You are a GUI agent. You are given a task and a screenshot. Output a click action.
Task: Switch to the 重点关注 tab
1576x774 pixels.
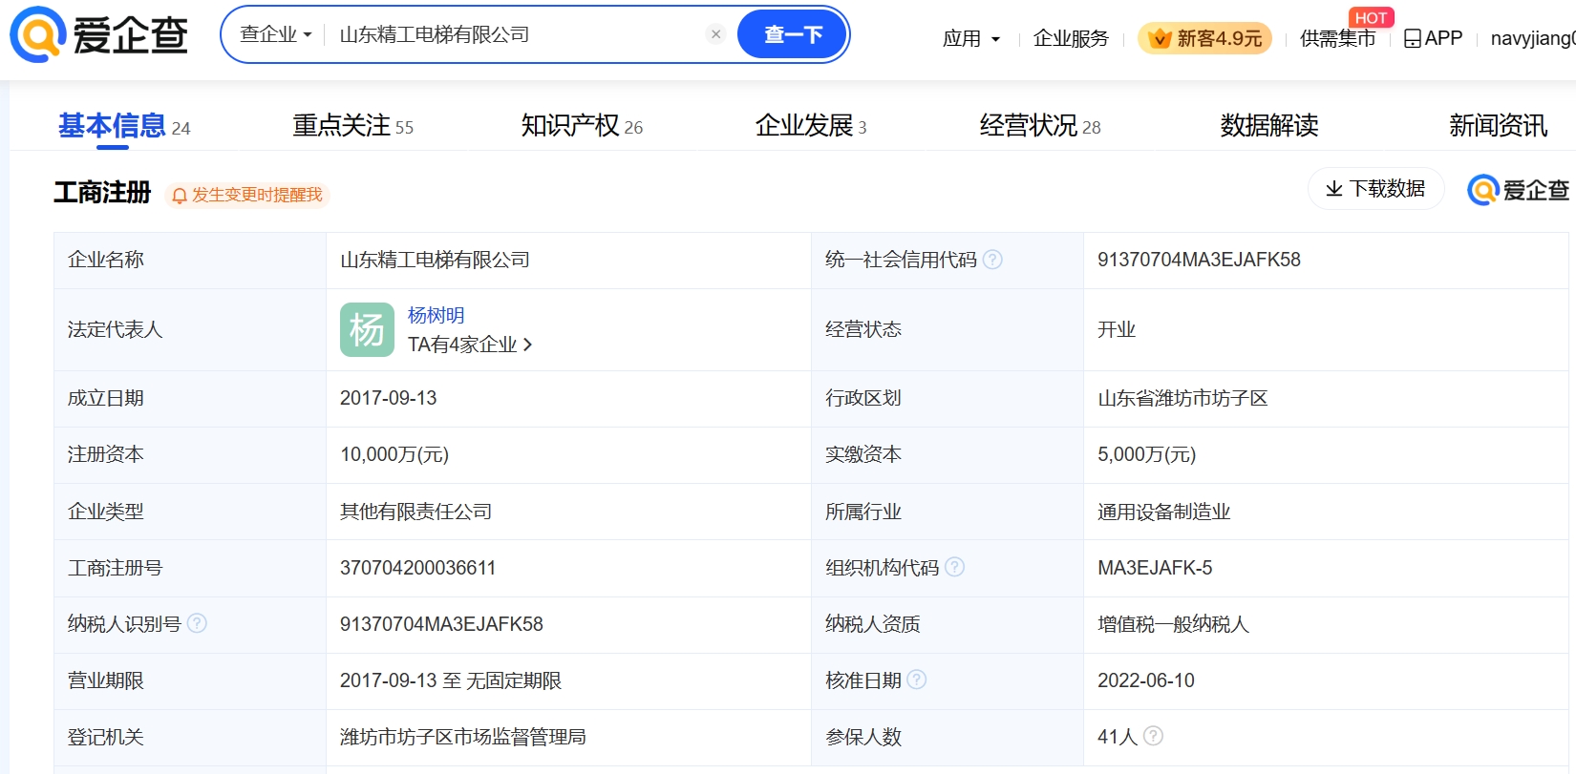[352, 126]
